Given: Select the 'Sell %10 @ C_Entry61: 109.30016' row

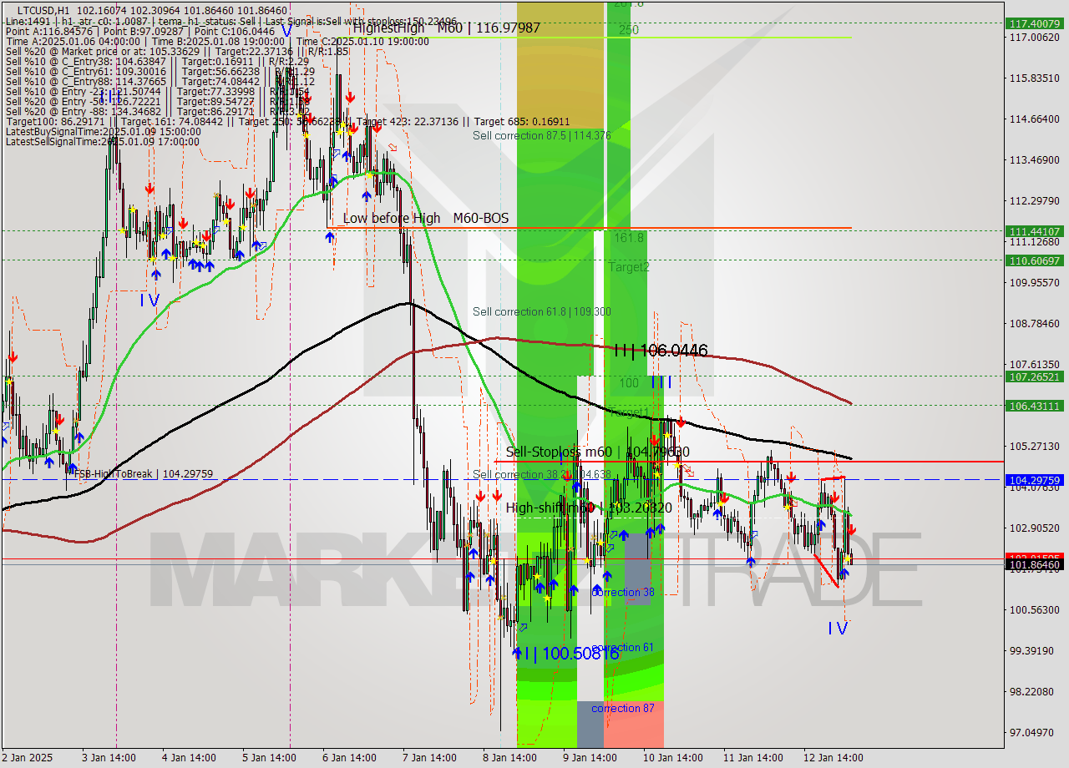Looking at the screenshot, I should coord(160,71).
